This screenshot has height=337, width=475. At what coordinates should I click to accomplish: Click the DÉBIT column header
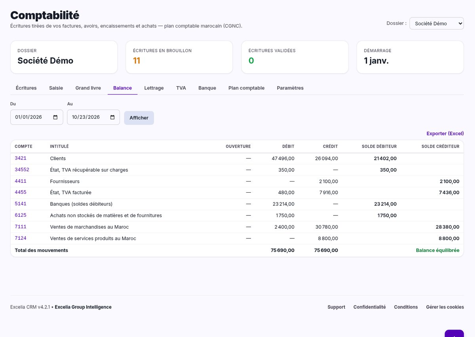[288, 146]
